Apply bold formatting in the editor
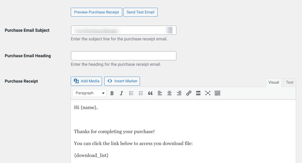The height and width of the screenshot is (163, 302). pos(112,93)
